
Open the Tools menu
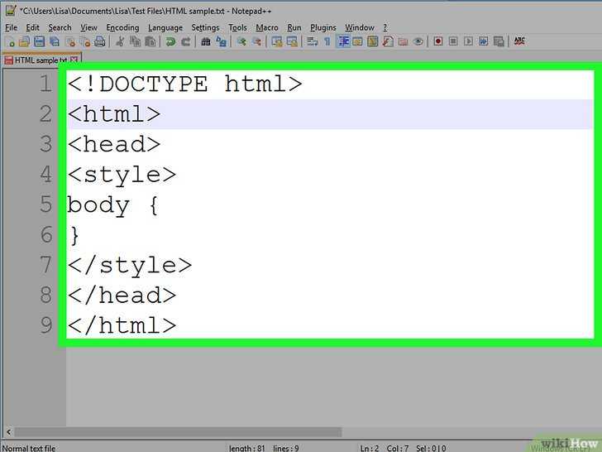tap(237, 27)
